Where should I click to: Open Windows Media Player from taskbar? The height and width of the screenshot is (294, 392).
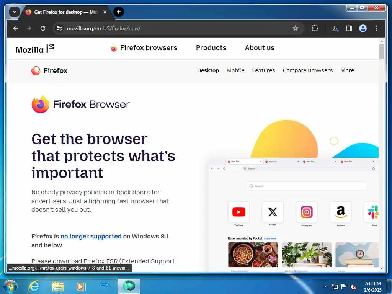tap(81, 286)
